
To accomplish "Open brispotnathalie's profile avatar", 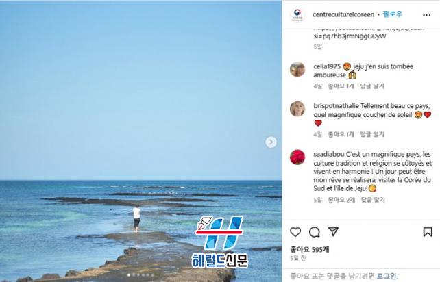I will tap(297, 109).
